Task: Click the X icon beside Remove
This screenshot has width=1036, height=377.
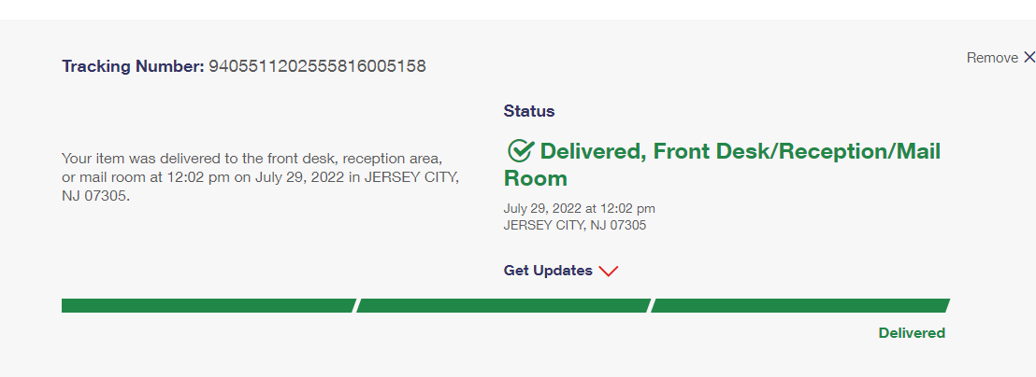Action: click(x=1029, y=58)
